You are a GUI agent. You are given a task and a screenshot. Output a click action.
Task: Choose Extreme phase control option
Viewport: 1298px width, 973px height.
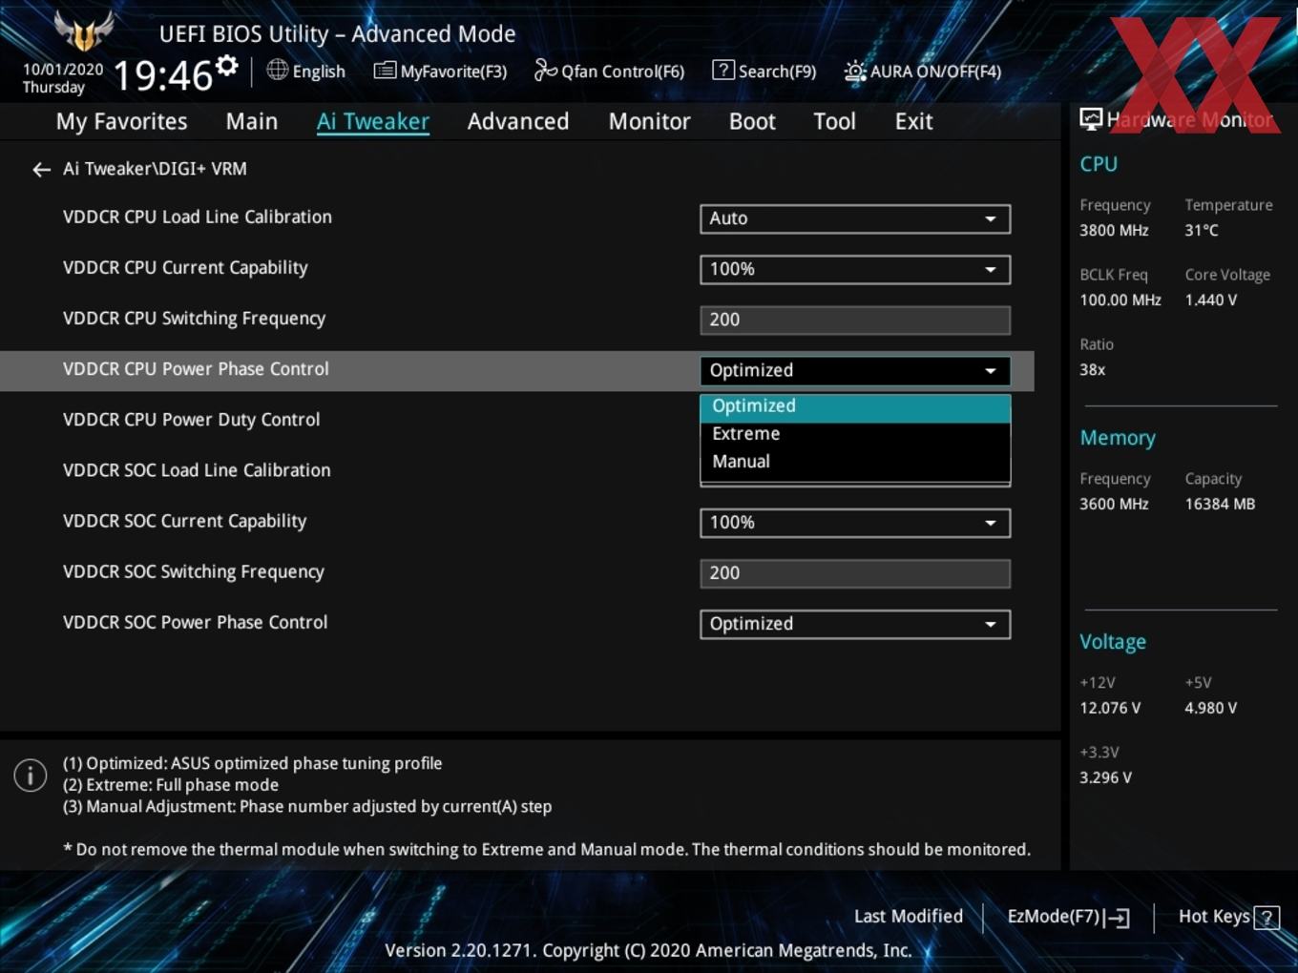click(855, 434)
